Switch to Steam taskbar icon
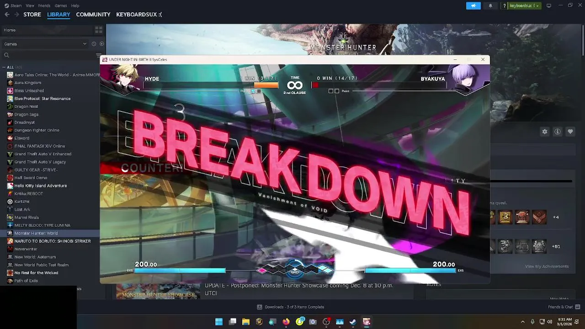Image resolution: width=585 pixels, height=329 pixels. coord(353,322)
